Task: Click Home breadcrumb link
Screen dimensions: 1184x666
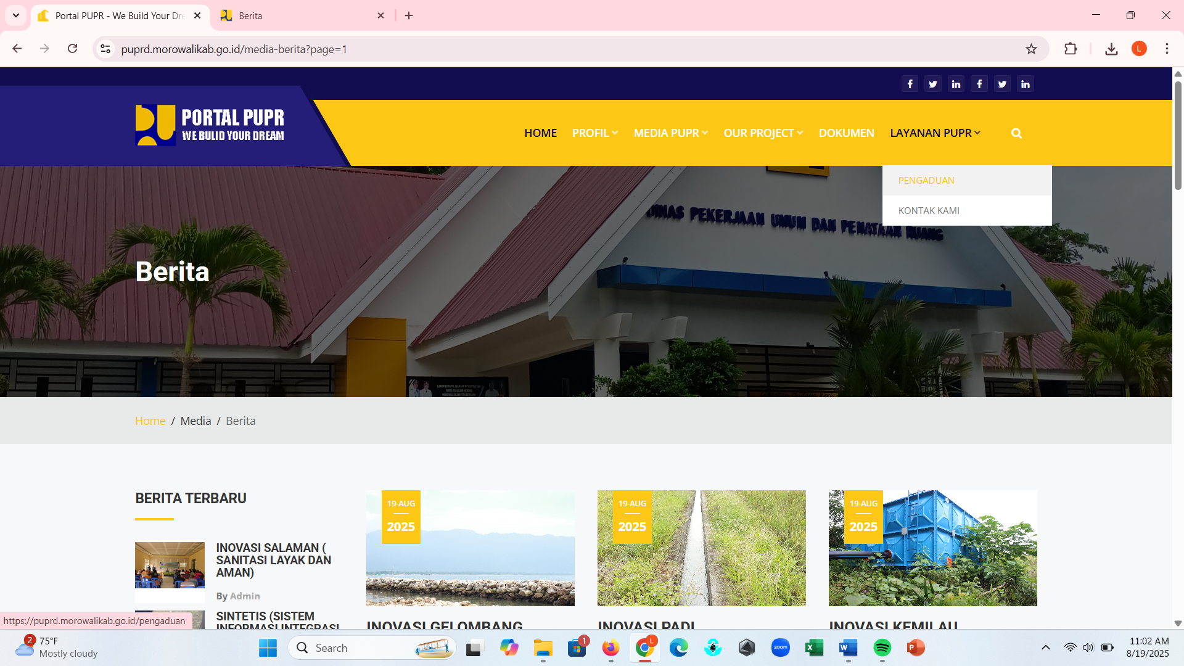Action: click(x=150, y=421)
